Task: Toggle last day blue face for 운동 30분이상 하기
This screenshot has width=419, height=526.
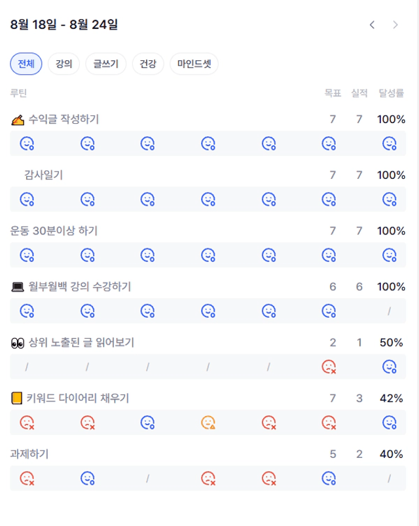Action: coord(390,255)
